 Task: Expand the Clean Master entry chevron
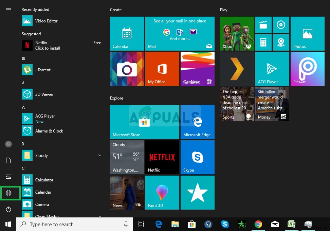coord(100,216)
